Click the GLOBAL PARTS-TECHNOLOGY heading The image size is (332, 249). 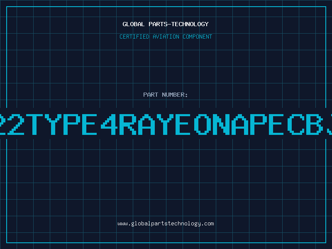pos(166,24)
